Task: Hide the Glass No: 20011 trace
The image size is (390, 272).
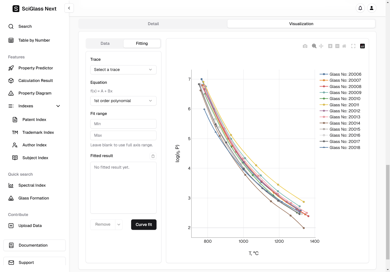Action: [344, 105]
